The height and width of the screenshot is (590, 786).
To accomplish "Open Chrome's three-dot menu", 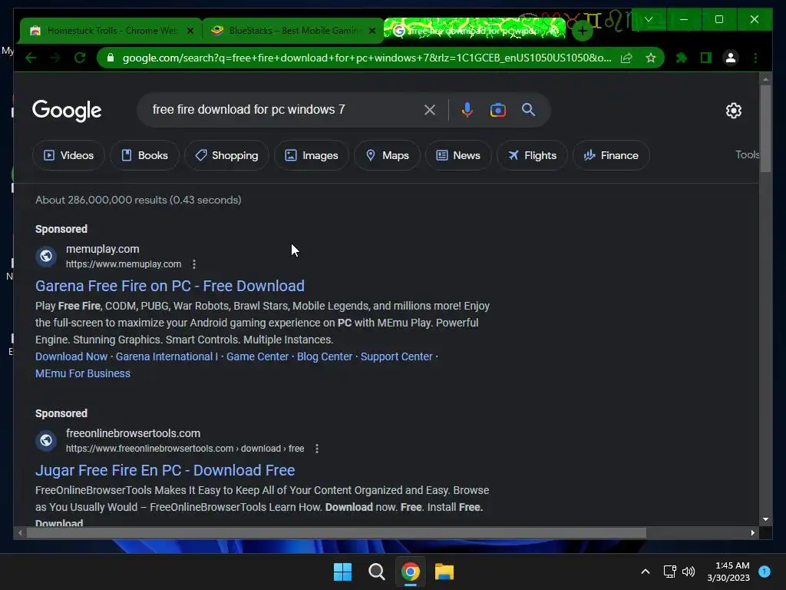I will click(755, 58).
